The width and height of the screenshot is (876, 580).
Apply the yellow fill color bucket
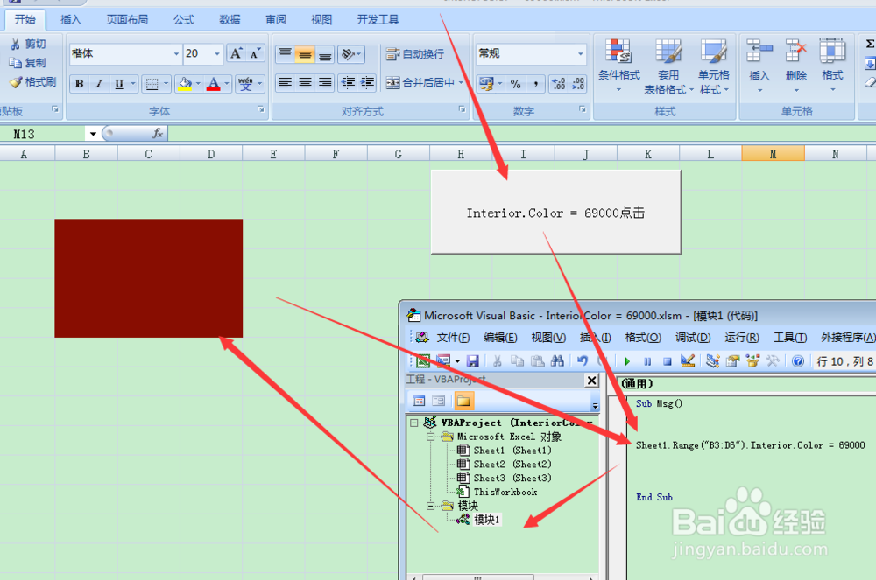[184, 84]
